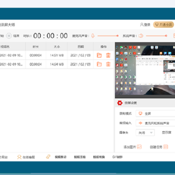Click the official website link at bottom-left
Image resolution: width=175 pixels, height=175 pixels.
tap(4, 157)
